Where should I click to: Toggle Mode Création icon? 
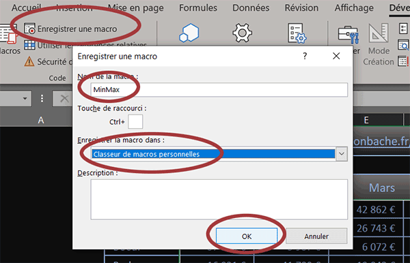click(379, 33)
